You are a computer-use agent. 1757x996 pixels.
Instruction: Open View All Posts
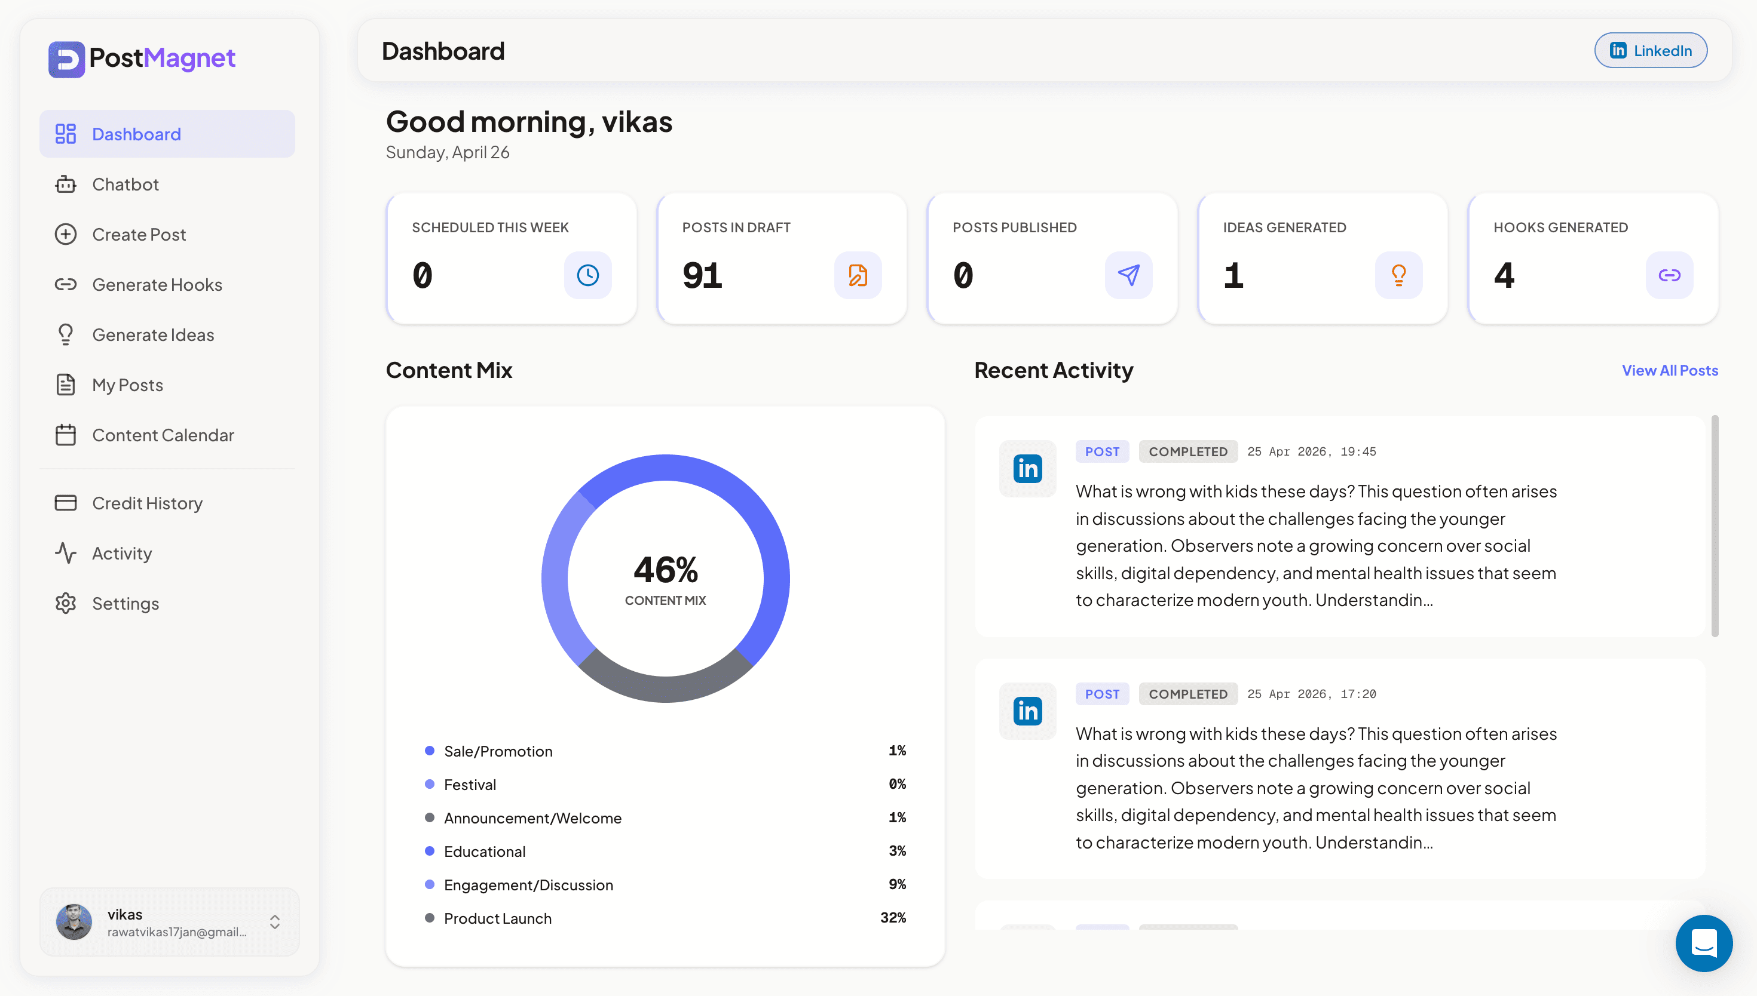[1669, 370]
